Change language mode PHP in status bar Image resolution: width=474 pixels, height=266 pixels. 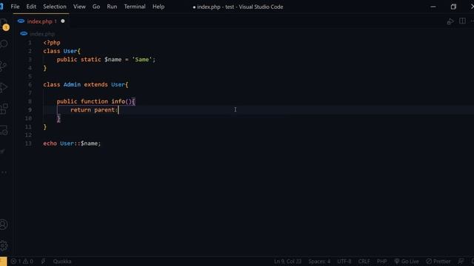[x=382, y=262]
